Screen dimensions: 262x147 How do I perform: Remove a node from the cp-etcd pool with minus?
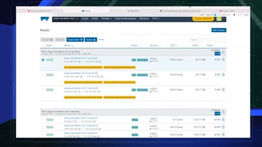(216, 53)
